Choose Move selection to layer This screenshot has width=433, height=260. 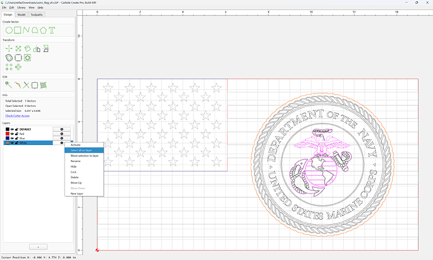84,156
